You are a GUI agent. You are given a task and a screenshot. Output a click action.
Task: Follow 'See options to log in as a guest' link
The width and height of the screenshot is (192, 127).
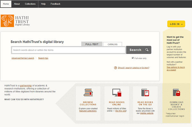[176, 69]
